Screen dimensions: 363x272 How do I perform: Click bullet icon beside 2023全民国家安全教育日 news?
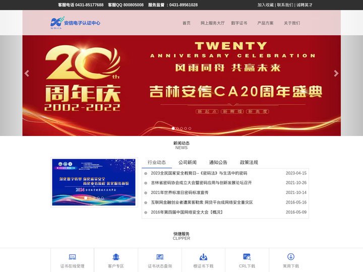coord(146,173)
